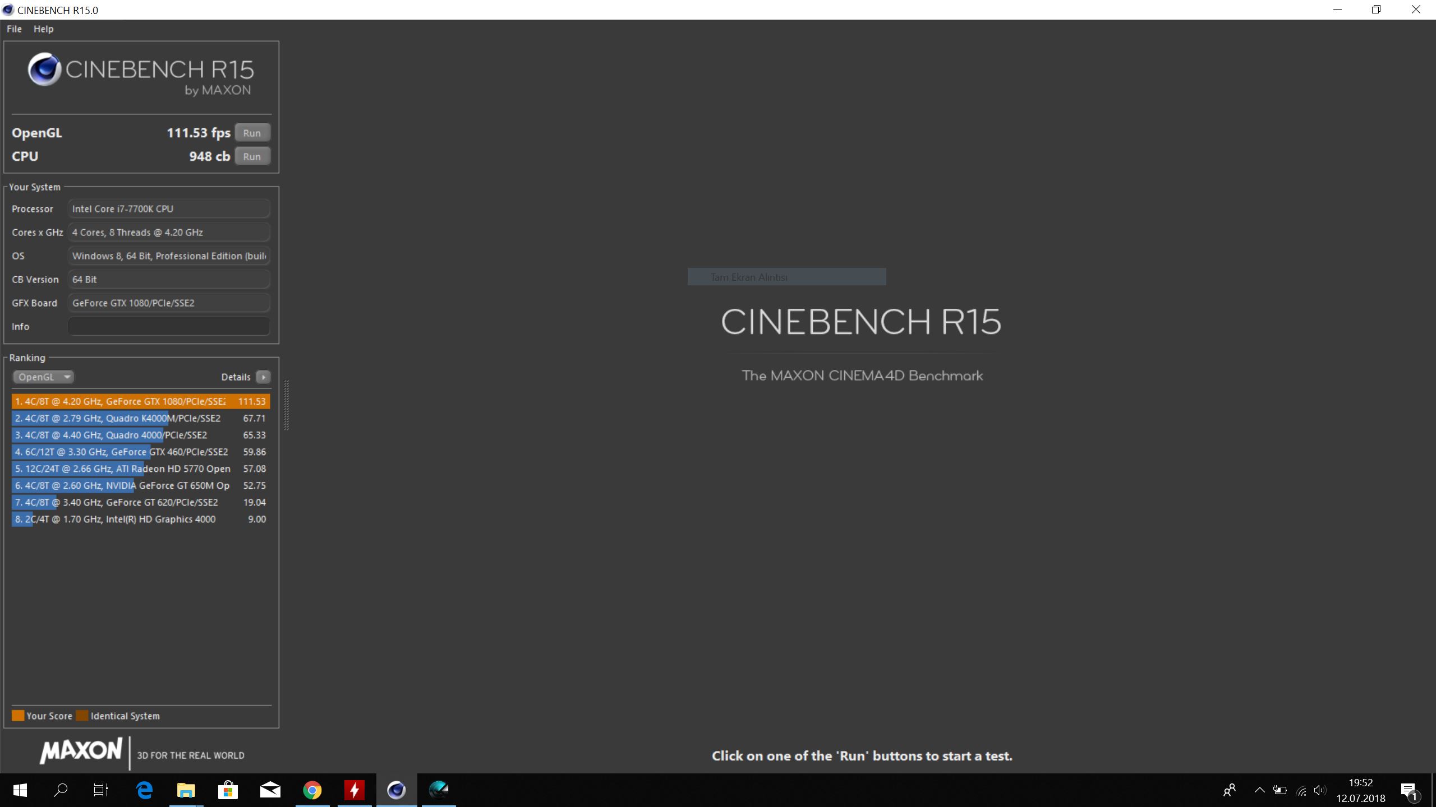Open the File menu
The image size is (1436, 807).
pos(14,29)
